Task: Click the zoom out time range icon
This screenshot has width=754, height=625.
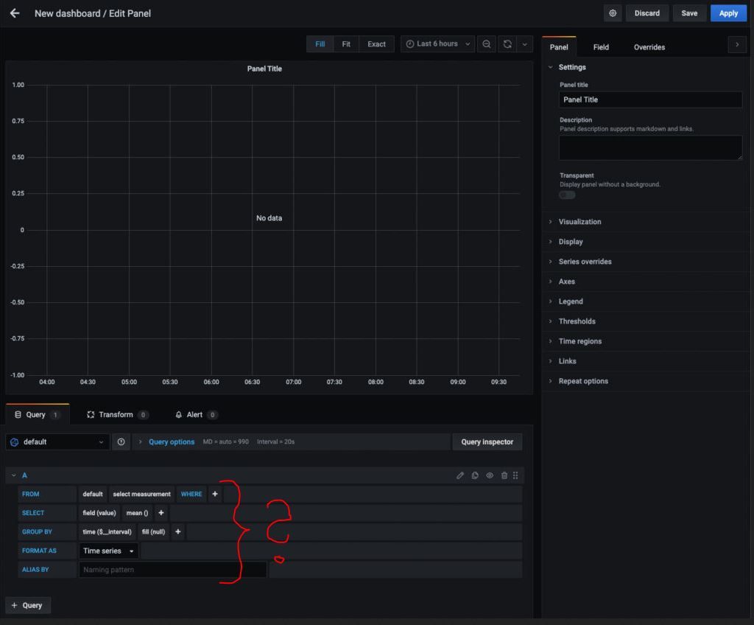Action: click(486, 44)
